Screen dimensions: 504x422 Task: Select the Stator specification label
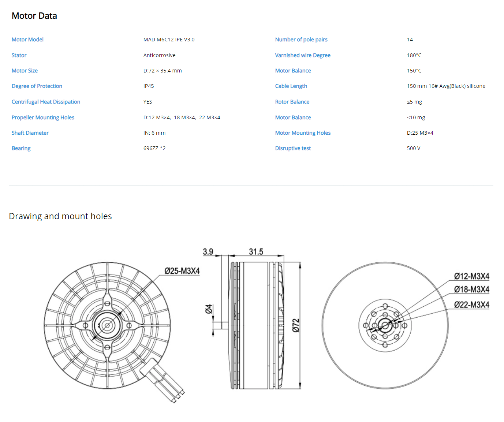coord(19,55)
